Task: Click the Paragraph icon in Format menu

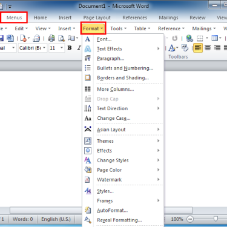Action: pyautogui.click(x=88, y=59)
